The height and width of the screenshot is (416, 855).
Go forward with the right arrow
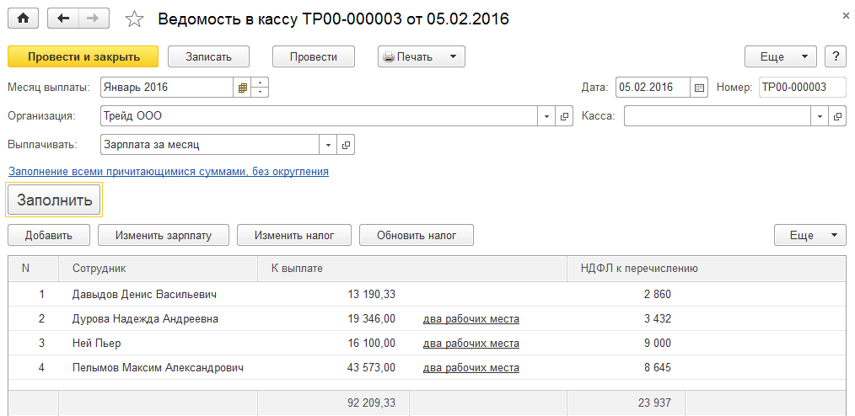[x=94, y=18]
